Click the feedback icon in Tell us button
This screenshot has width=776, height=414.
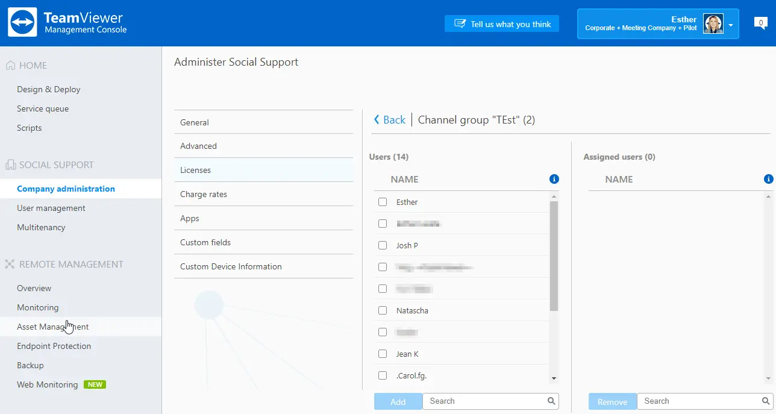click(460, 24)
